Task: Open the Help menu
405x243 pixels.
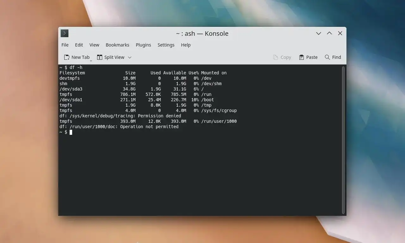Action: (186, 45)
